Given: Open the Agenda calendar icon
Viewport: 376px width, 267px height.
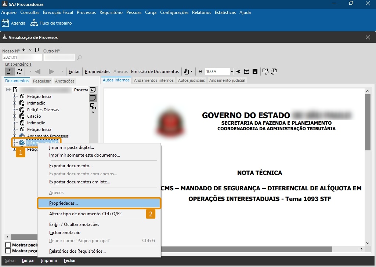Looking at the screenshot, I should (x=6, y=23).
